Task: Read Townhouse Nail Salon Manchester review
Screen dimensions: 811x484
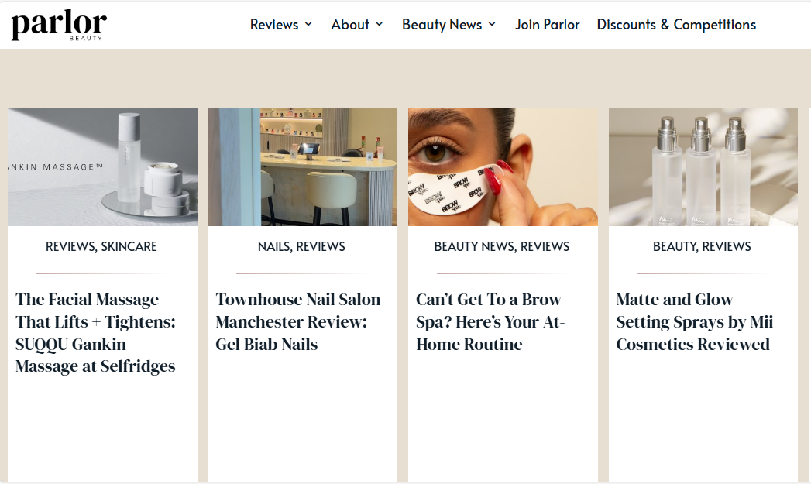Action: [298, 321]
